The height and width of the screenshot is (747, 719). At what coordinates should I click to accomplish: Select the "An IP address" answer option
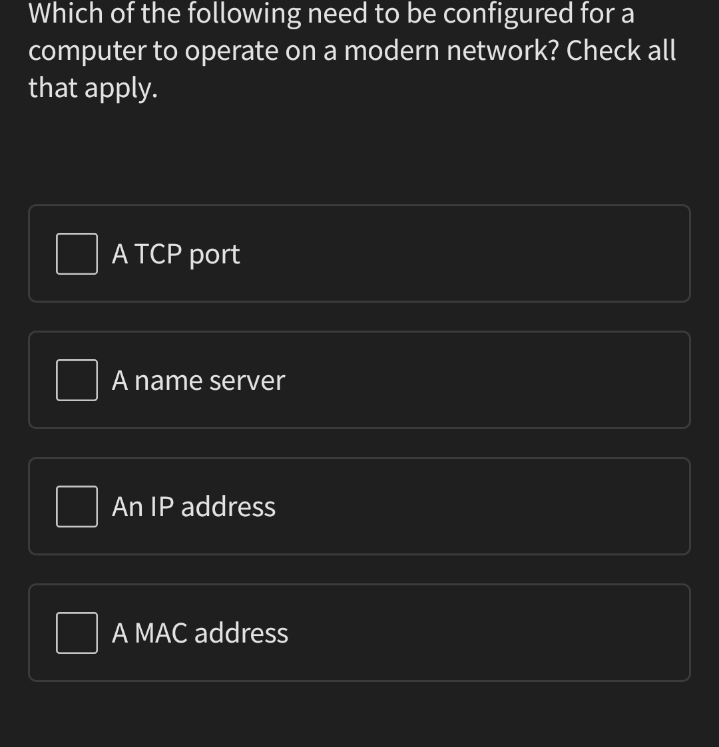[x=359, y=506]
